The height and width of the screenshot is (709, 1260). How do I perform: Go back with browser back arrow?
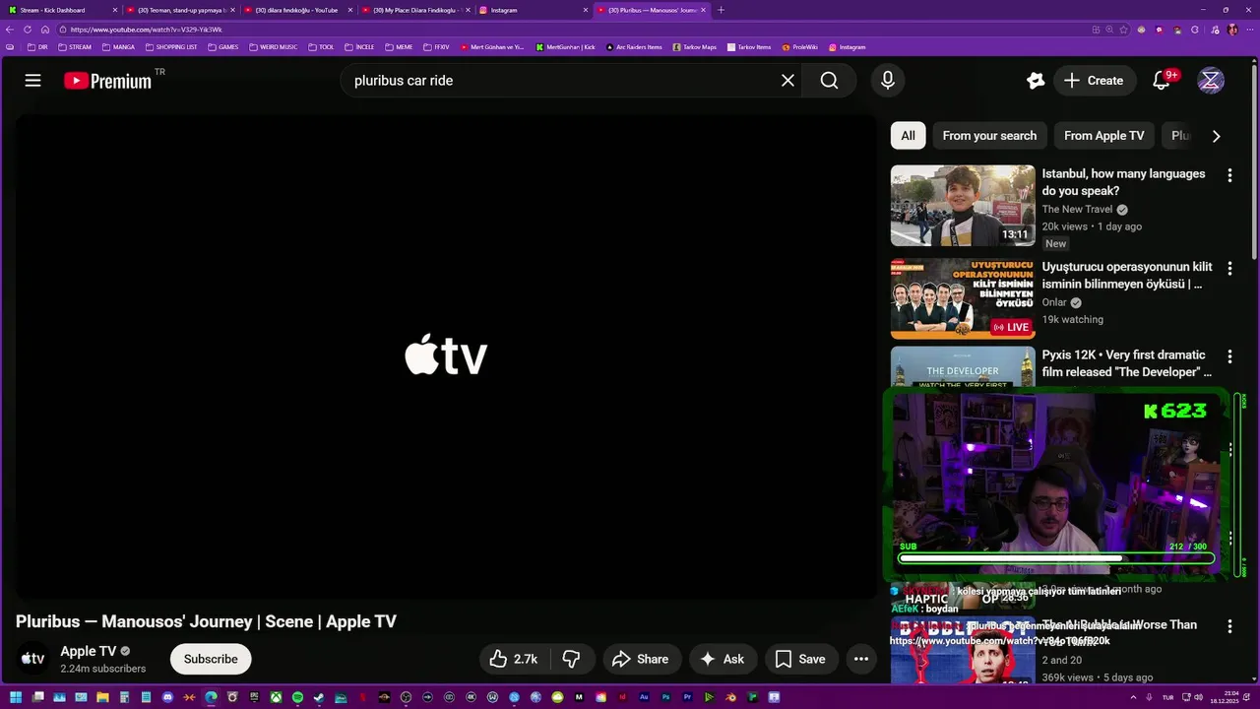(x=10, y=30)
